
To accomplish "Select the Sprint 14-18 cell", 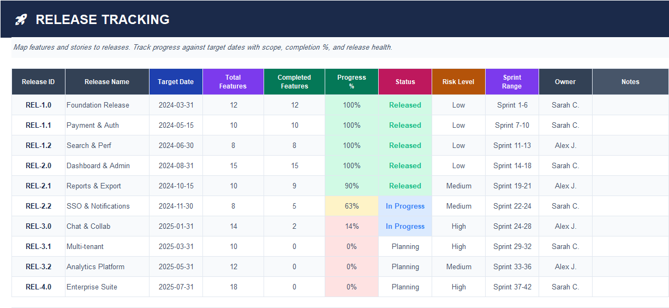I will pos(512,165).
